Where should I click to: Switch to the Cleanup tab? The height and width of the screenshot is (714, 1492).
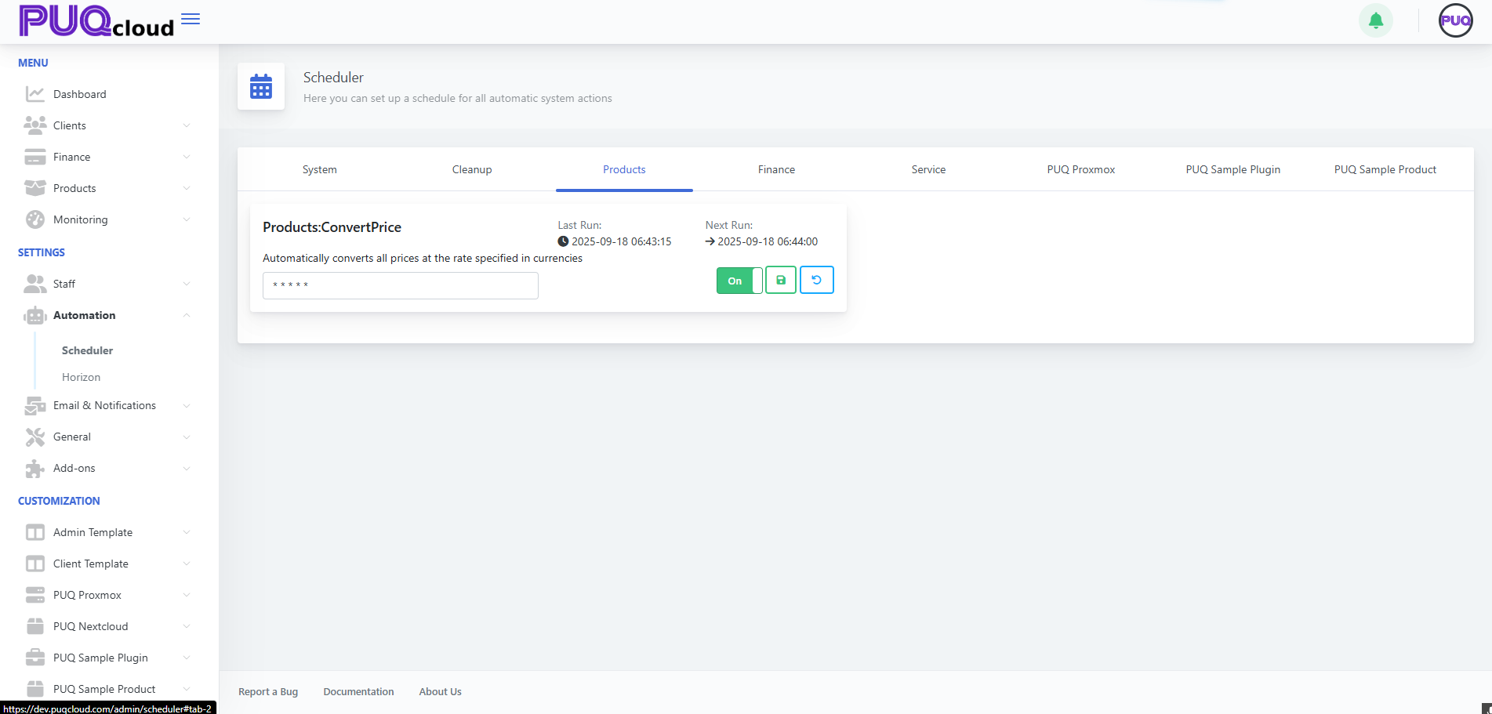(472, 169)
